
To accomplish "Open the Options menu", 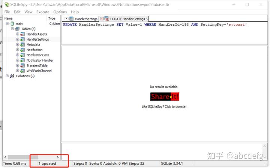I will [60, 12].
